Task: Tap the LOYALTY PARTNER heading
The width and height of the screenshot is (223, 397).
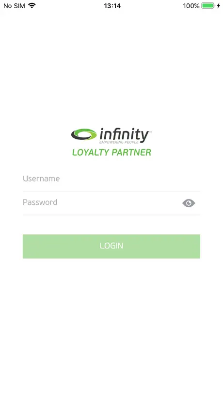Action: 112,152
